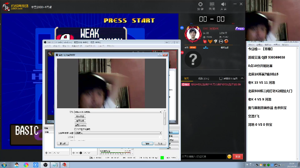This screenshot has width=300, height=168.
Task: Click the orange bull badge icon
Action: [x=210, y=41]
